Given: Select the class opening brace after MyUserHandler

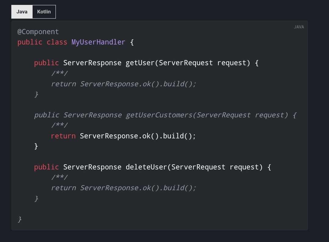Looking at the screenshot, I should 132,42.
